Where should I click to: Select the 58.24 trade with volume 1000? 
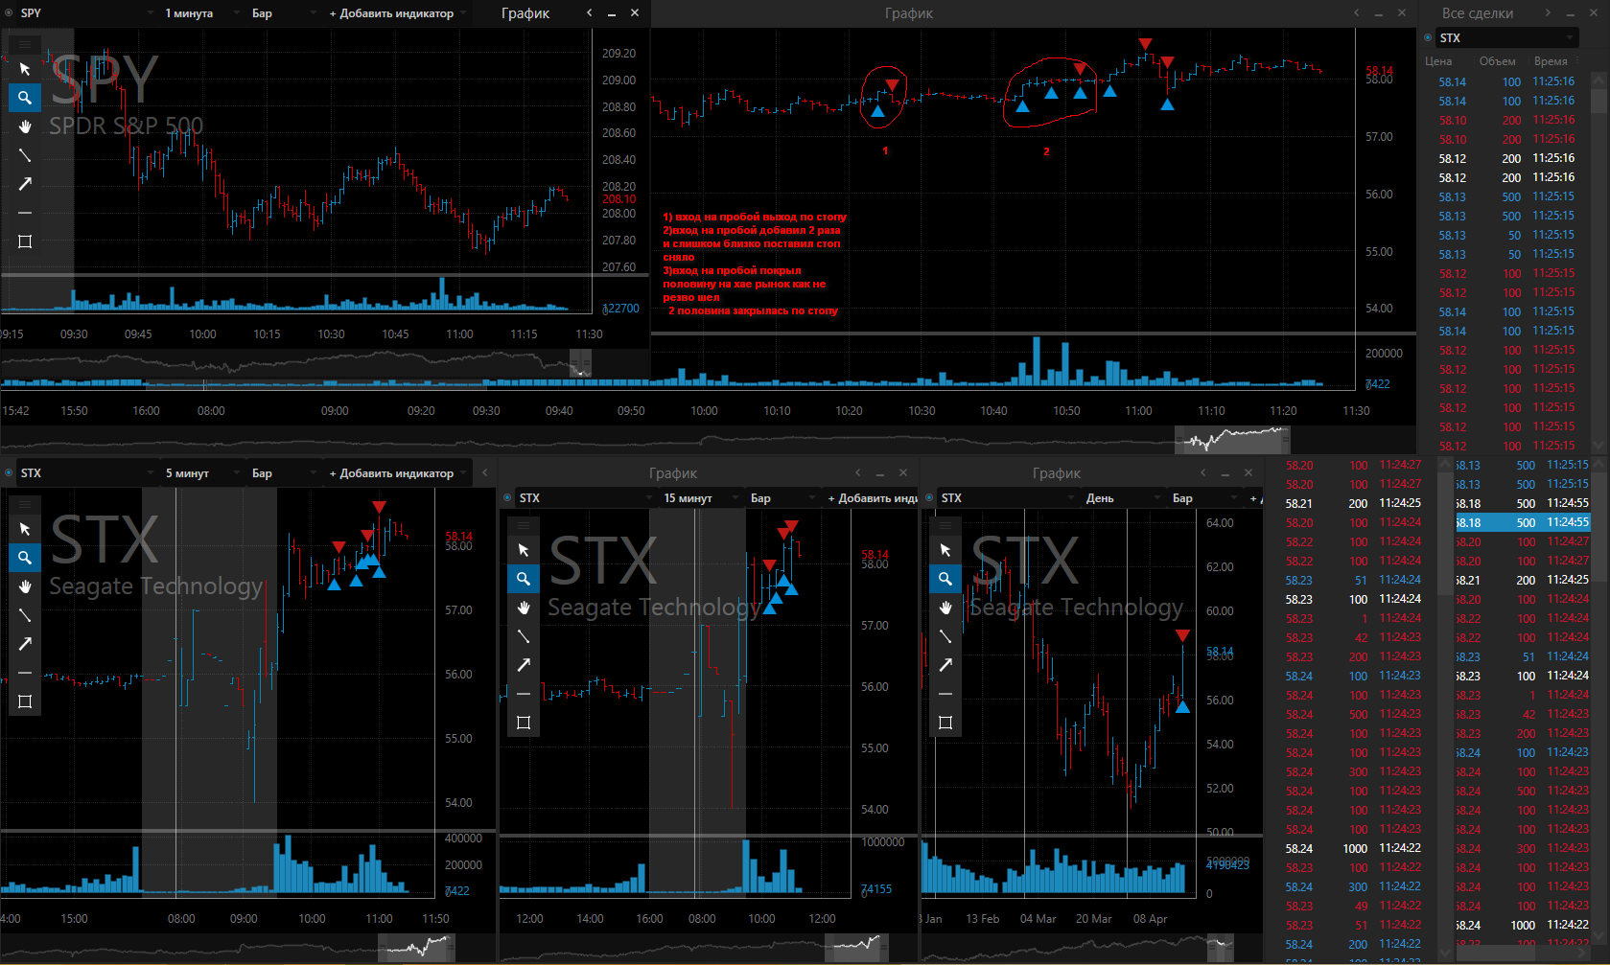pyautogui.click(x=1354, y=848)
